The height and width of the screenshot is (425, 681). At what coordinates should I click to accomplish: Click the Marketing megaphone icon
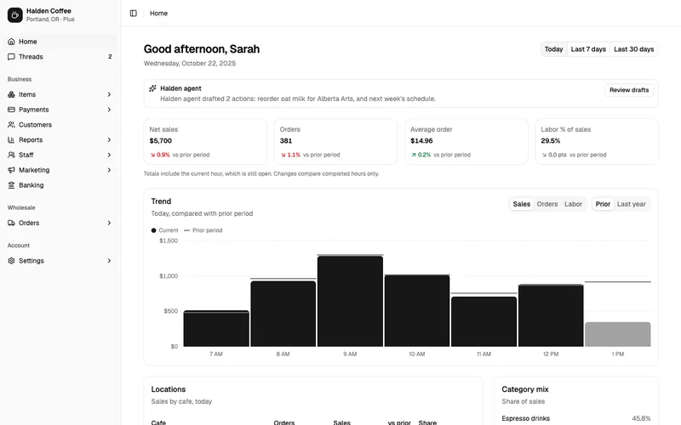tap(11, 170)
